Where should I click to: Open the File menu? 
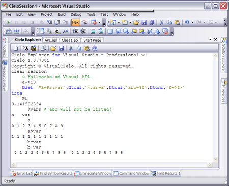pyautogui.click(x=8, y=14)
